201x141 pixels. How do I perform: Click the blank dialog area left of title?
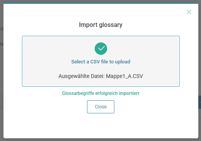tap(41, 25)
